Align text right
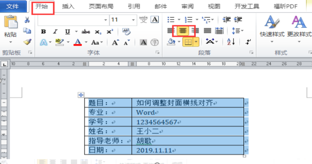The width and height of the screenshot is (312, 164). pyautogui.click(x=195, y=31)
